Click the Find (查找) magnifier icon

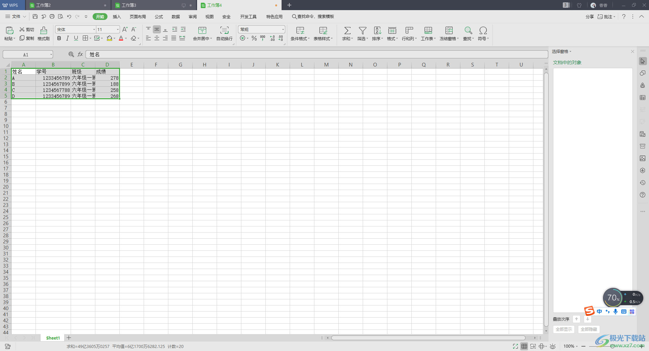tap(468, 30)
